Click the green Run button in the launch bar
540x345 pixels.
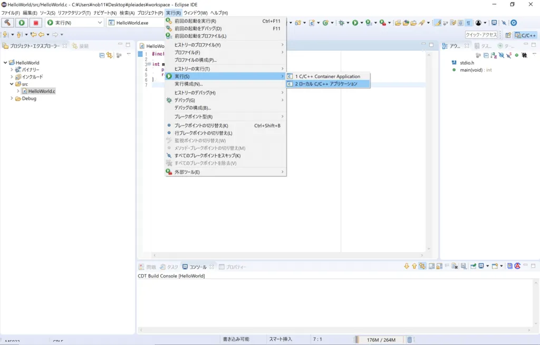[22, 23]
